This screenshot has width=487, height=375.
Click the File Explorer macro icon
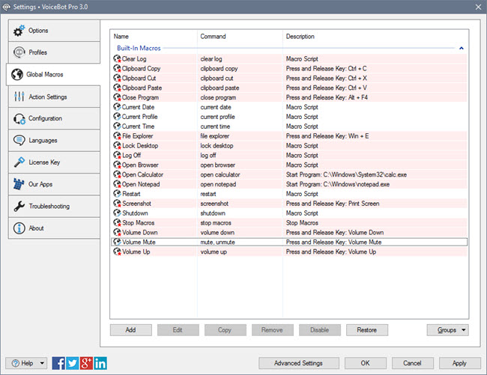[117, 136]
